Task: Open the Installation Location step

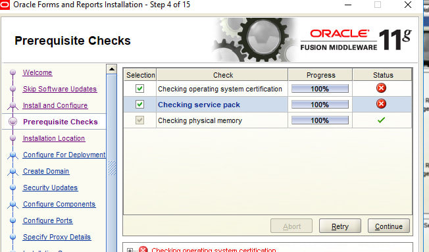Action: pyautogui.click(x=54, y=138)
